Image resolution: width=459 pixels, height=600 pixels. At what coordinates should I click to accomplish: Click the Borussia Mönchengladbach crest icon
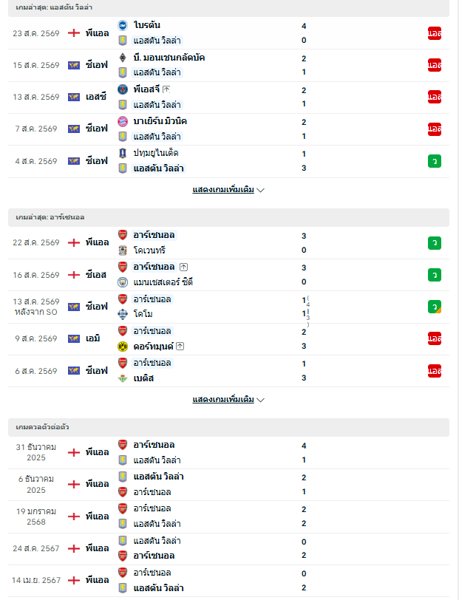123,58
